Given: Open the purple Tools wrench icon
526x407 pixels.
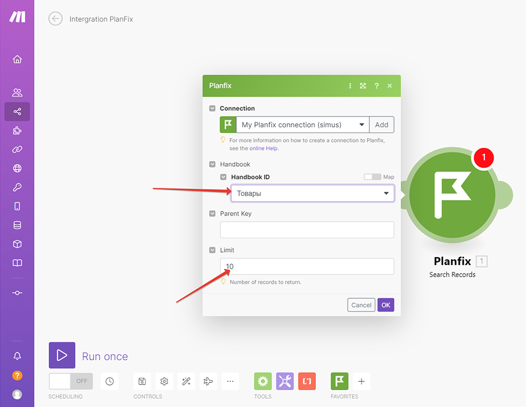Looking at the screenshot, I should pos(285,381).
